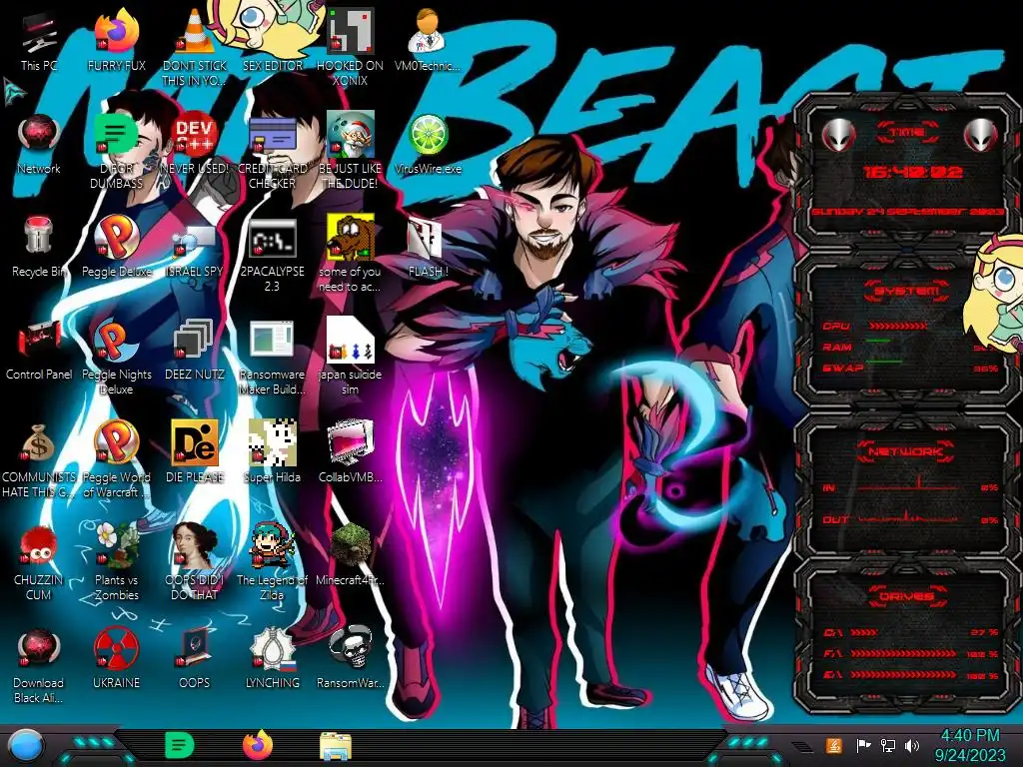Open green chat app in taskbar
The image size is (1023, 767).
pyautogui.click(x=180, y=745)
